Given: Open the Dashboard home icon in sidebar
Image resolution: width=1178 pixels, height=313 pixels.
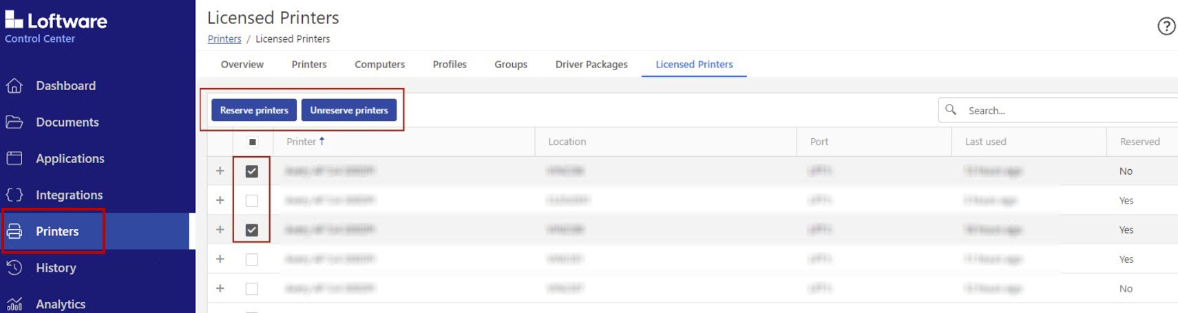Looking at the screenshot, I should [x=14, y=86].
